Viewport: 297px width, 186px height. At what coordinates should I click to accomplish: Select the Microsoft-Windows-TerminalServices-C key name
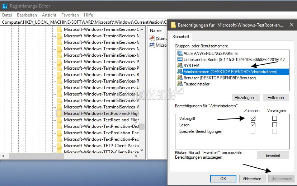point(101,29)
